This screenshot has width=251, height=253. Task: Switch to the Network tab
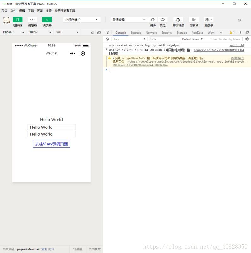click(x=151, y=33)
